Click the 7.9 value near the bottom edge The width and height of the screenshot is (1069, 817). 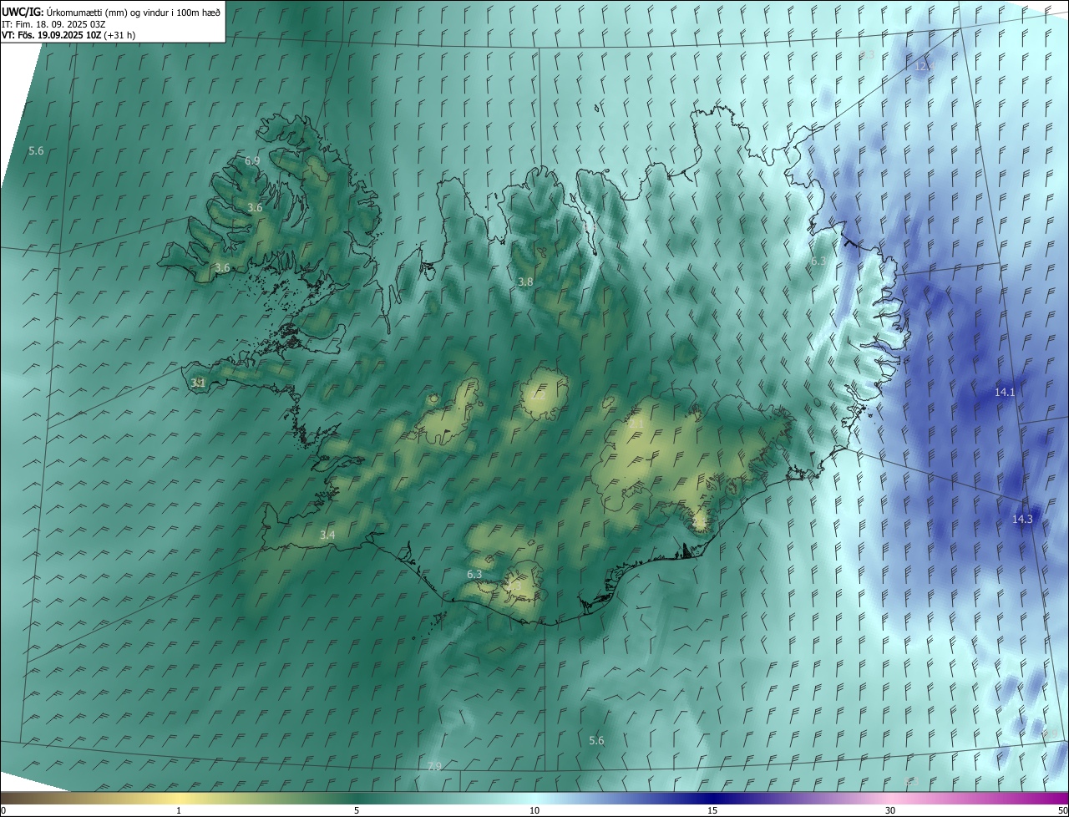pos(434,766)
